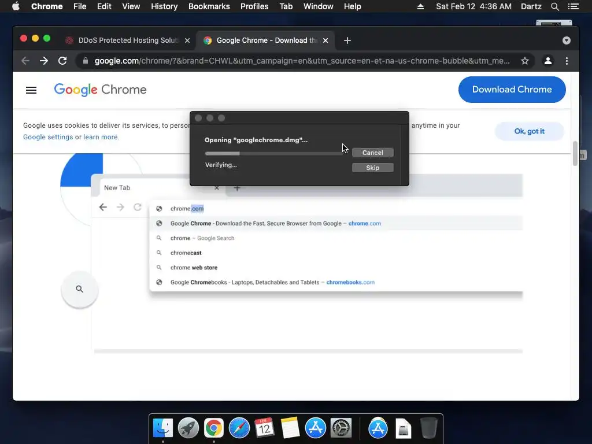Close the DDoS Protected Hosting tab

[187, 40]
